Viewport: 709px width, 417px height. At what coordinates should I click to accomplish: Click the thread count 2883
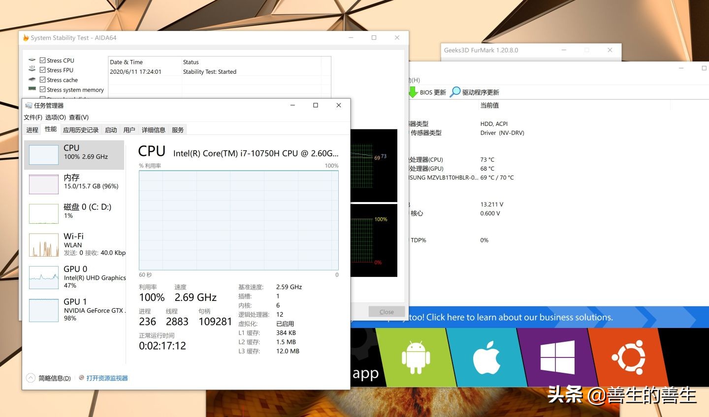click(177, 322)
